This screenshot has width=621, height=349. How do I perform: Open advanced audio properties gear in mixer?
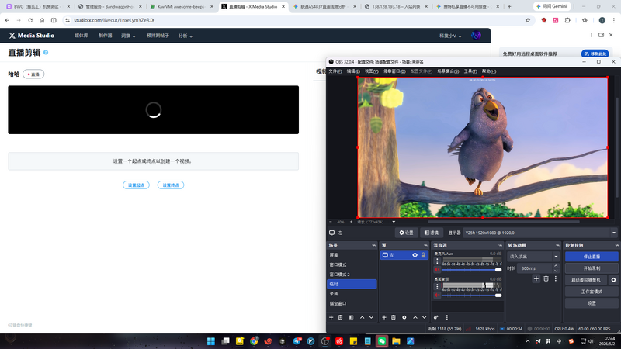click(436, 317)
